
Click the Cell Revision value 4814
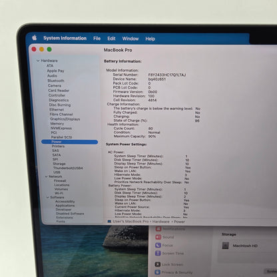[x=152, y=100]
